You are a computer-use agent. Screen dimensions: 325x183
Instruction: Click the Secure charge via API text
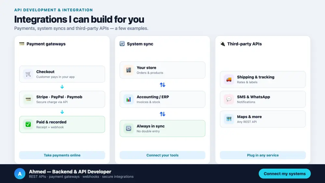[52, 102]
